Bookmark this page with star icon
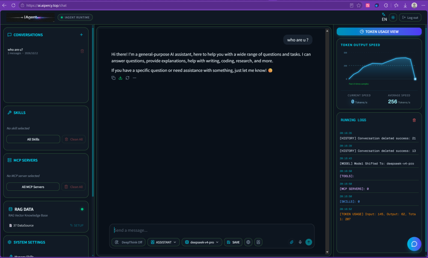 [359, 5]
